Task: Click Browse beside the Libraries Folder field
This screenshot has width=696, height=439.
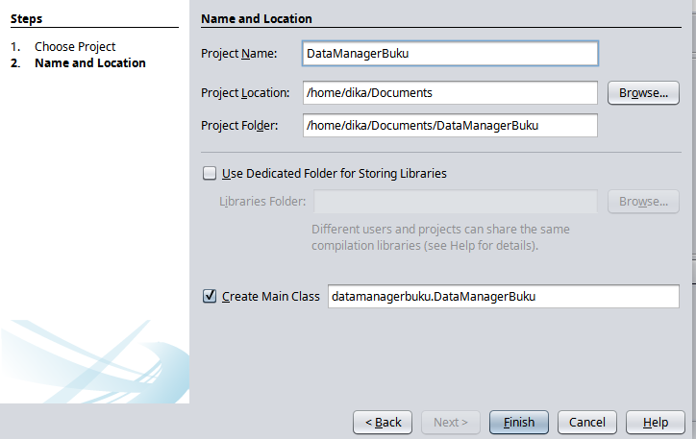Action: coord(643,202)
